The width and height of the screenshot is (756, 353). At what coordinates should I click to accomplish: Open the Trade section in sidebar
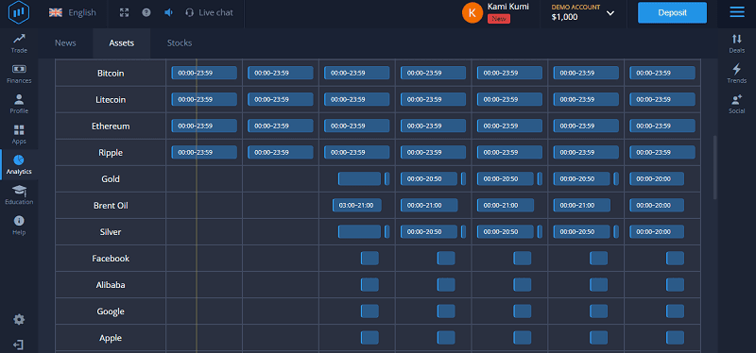19,43
